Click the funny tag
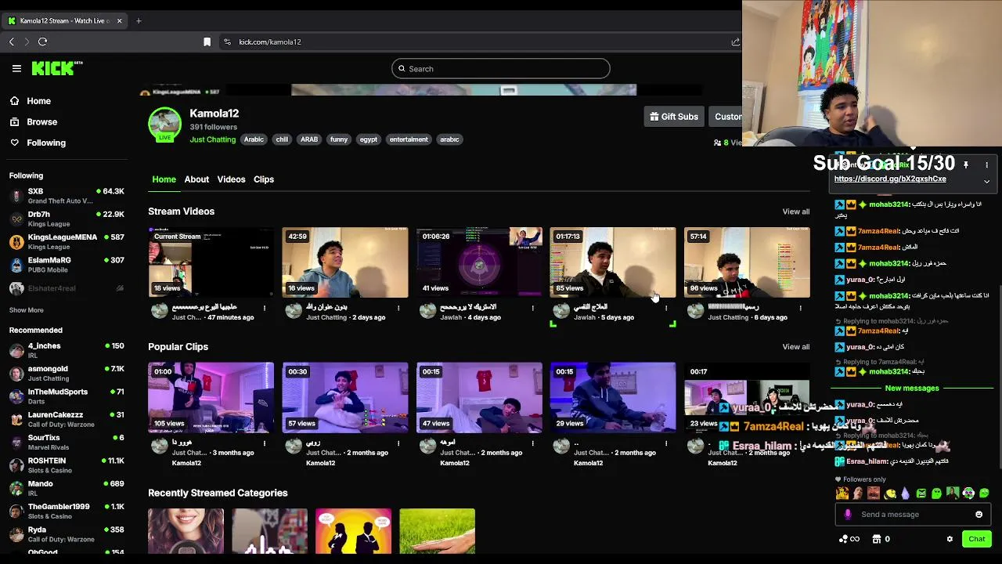 339,139
